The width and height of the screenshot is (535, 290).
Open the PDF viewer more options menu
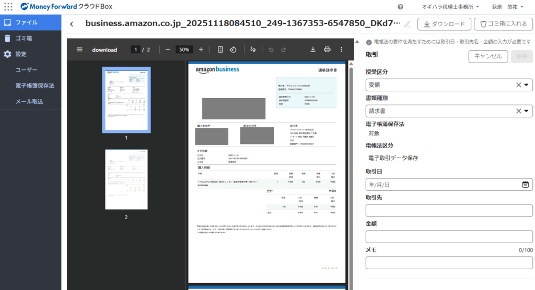pos(342,50)
